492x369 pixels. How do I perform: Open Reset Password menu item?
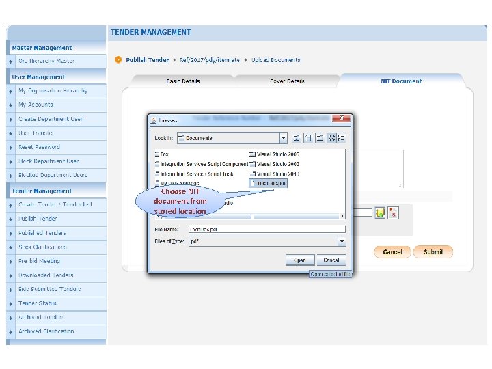point(39,147)
